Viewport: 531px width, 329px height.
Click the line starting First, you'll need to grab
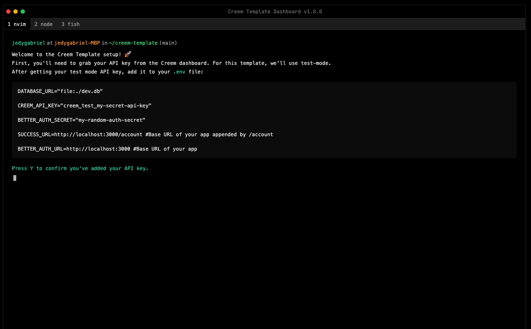pos(171,63)
